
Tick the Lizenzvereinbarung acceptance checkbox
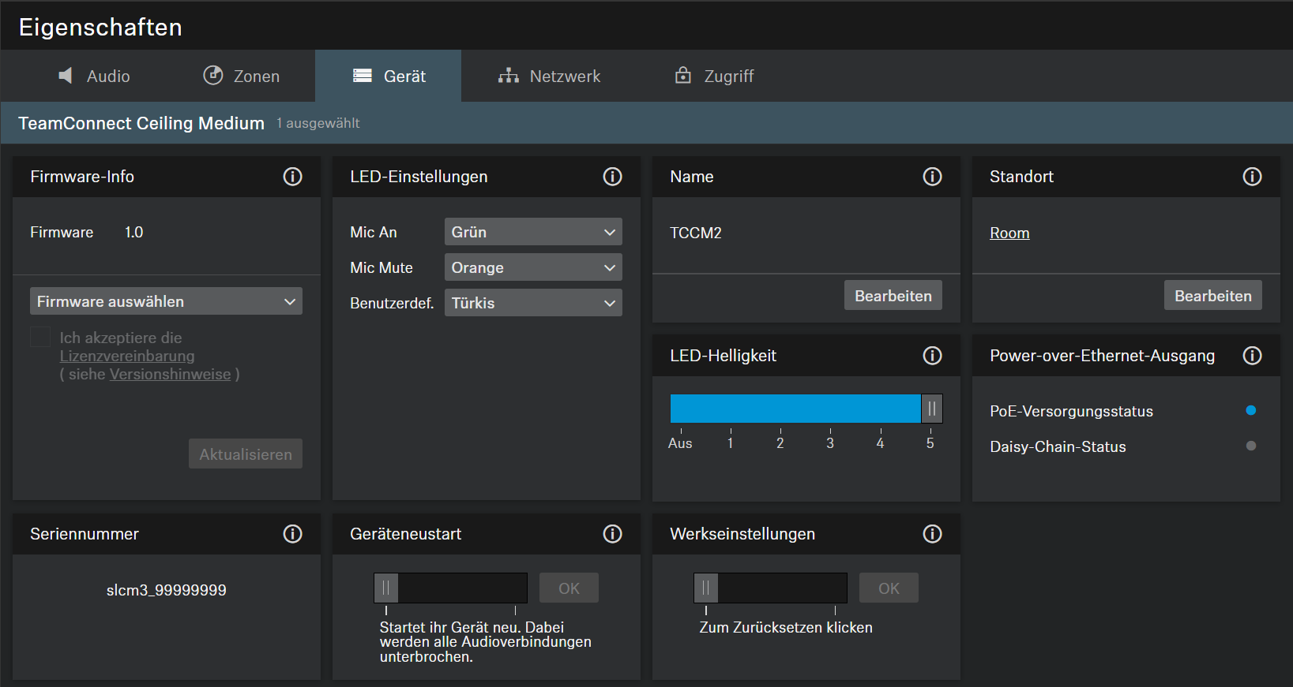coord(40,338)
